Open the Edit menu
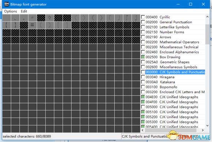The height and width of the screenshot is (142, 212). point(24,11)
